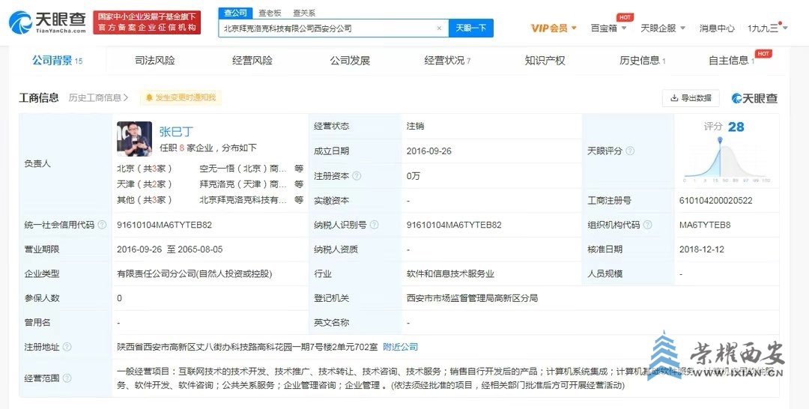Click 等 beside the 天津 row

299,184
